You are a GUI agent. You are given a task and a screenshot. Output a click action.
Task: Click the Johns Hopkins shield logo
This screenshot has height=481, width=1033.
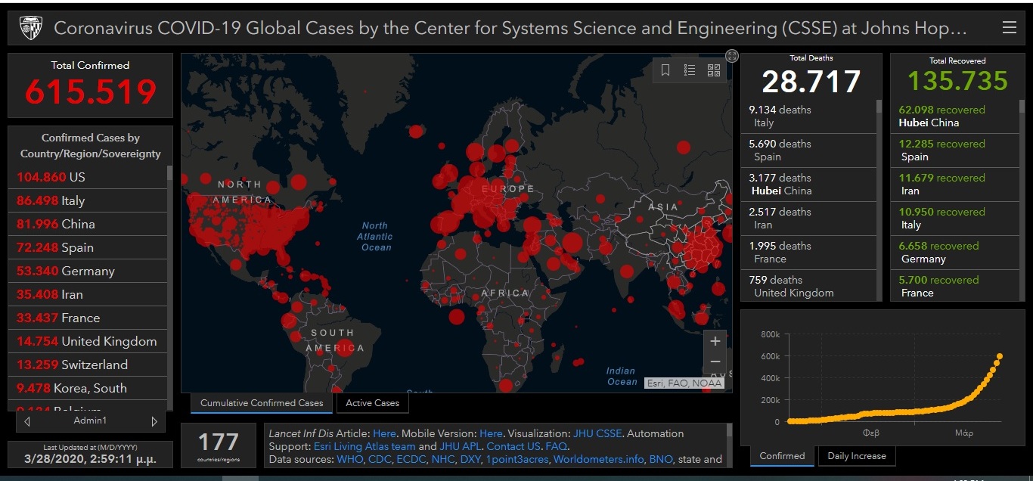(x=29, y=29)
